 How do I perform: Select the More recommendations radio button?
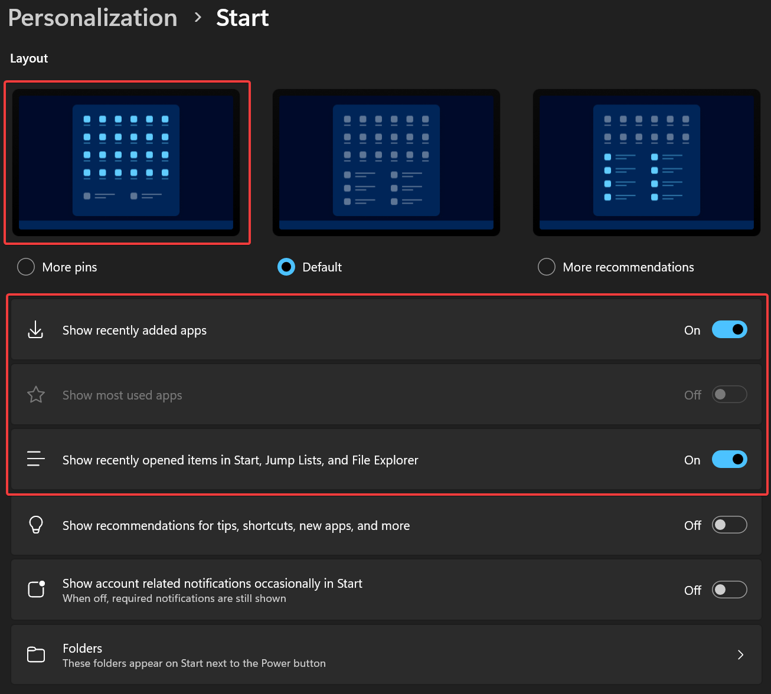tap(547, 267)
